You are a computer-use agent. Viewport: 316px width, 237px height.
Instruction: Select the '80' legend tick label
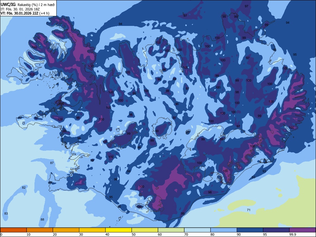pyautogui.click(x=212, y=234)
